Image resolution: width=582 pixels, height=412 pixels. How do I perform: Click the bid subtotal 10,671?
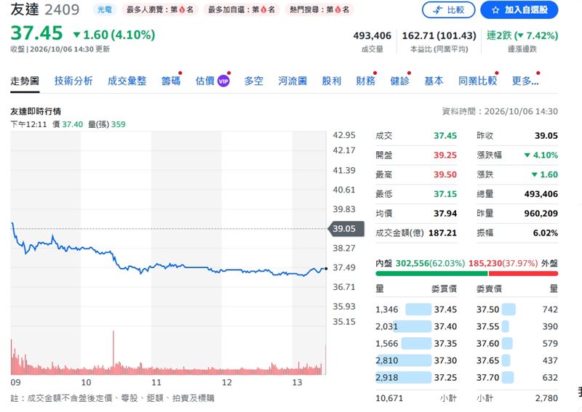(389, 398)
